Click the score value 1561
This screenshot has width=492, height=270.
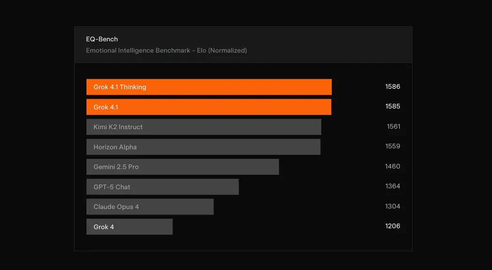[x=393, y=126]
